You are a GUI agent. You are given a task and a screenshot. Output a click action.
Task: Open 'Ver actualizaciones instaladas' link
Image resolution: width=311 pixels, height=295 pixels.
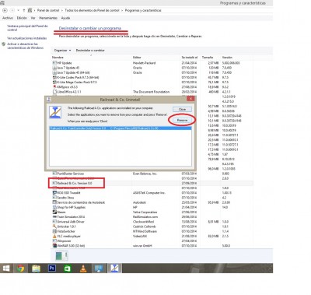(27, 38)
